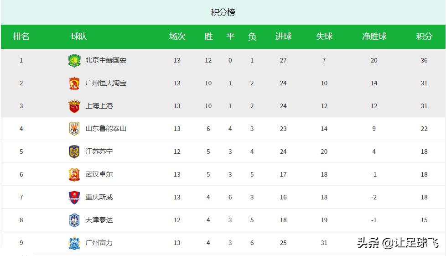Image resolution: width=446 pixels, height=256 pixels.
Task: Click the 积分榜 title bar
Action: point(223,12)
